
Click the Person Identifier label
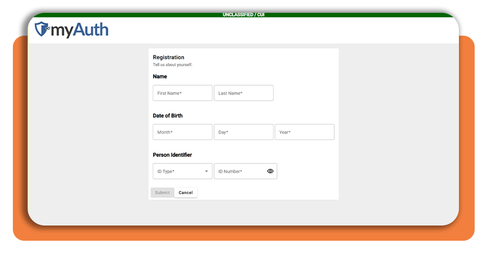pyautogui.click(x=173, y=155)
